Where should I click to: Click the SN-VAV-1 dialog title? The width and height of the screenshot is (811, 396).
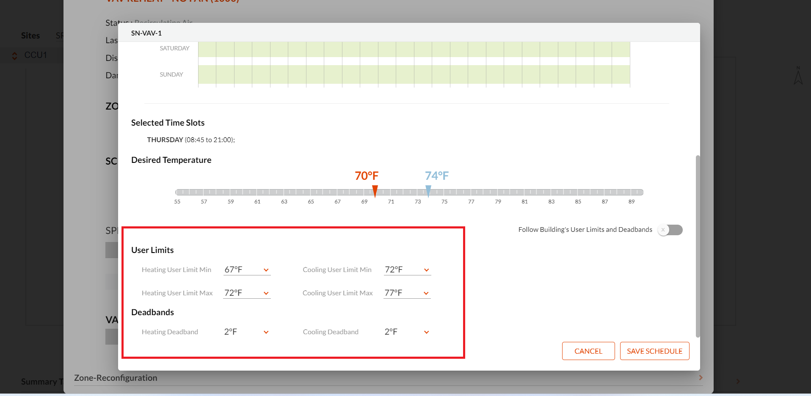point(146,33)
